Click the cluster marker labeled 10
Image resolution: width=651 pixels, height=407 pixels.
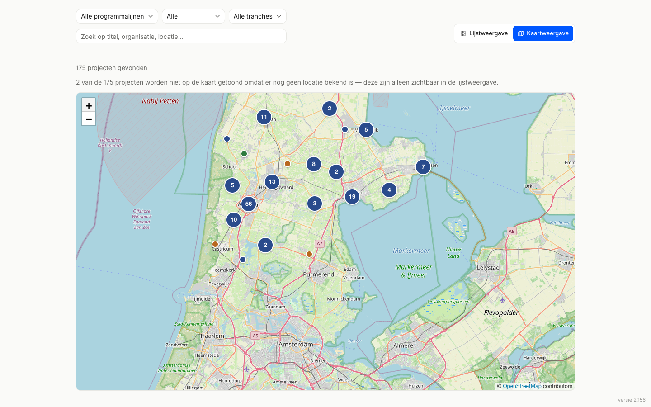(x=234, y=220)
